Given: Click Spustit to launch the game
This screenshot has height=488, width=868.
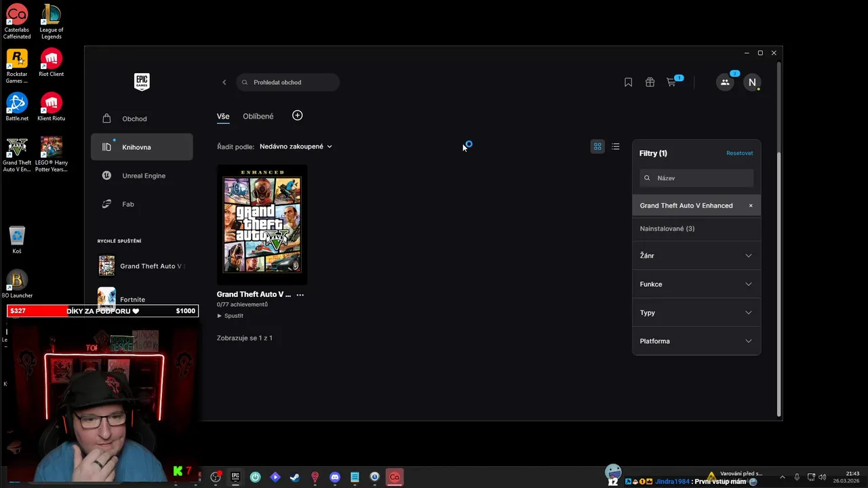Looking at the screenshot, I should coord(231,316).
